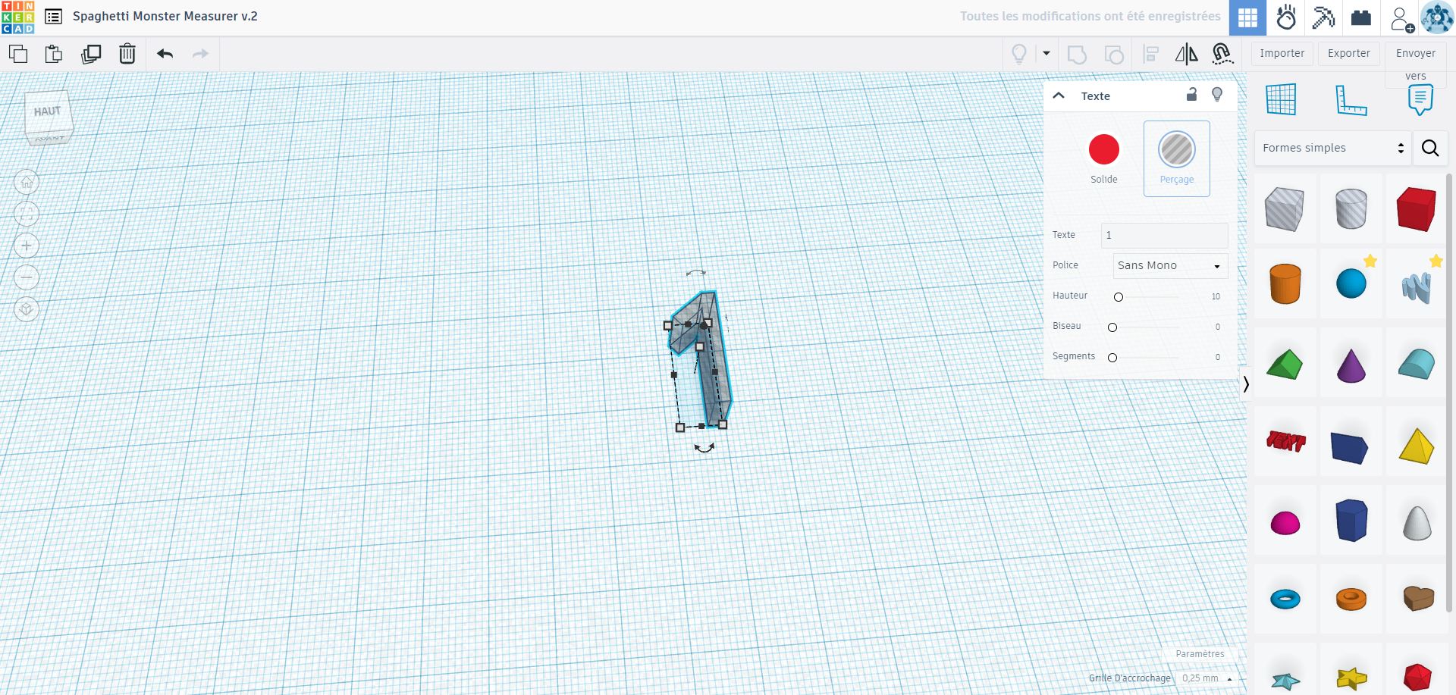The image size is (1456, 695).
Task: Click the Segments slider handle
Action: [1112, 358]
